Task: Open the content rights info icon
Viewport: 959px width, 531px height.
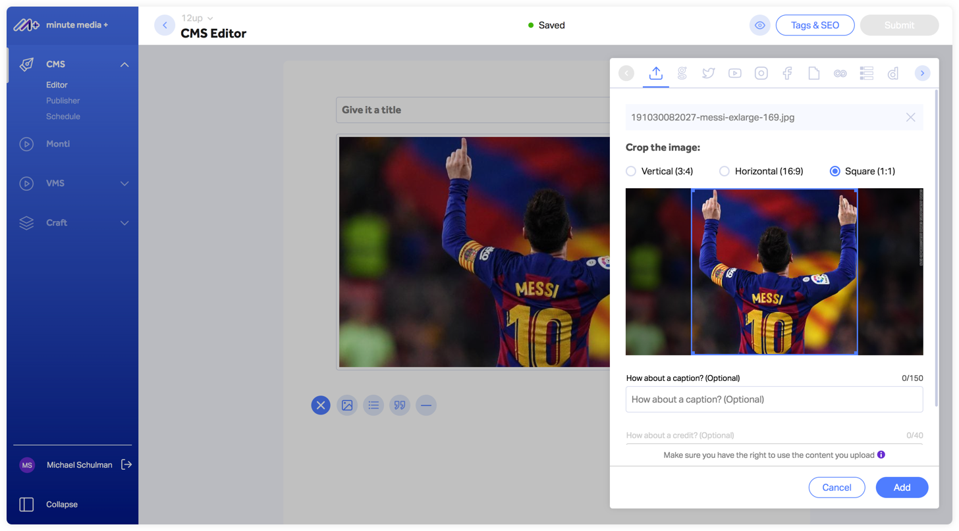Action: point(881,455)
